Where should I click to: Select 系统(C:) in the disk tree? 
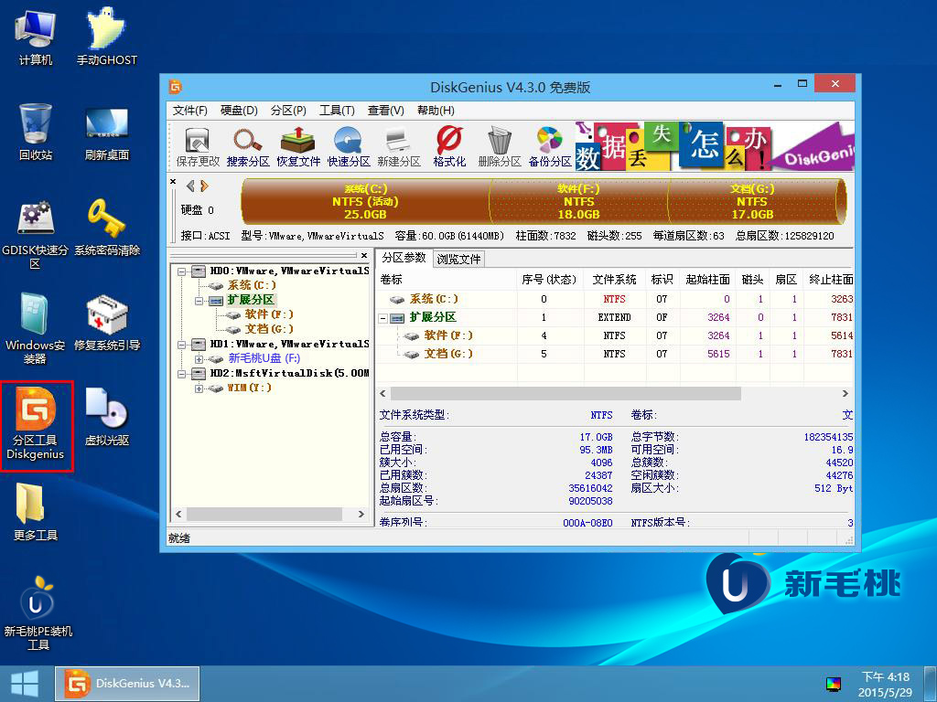point(252,285)
